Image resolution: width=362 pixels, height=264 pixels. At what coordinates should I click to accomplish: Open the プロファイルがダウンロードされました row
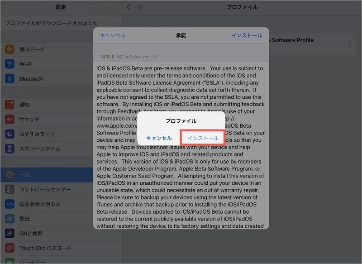pyautogui.click(x=61, y=23)
